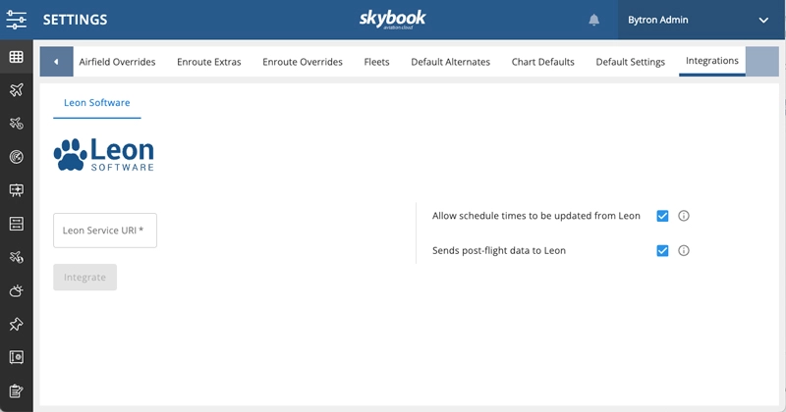This screenshot has width=786, height=412.
Task: Show info for post-flight data option
Action: click(684, 250)
